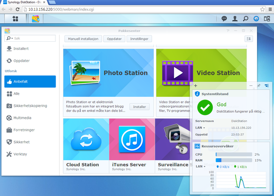Install Photo Station with Installer button
The width and height of the screenshot is (274, 196).
point(139,107)
